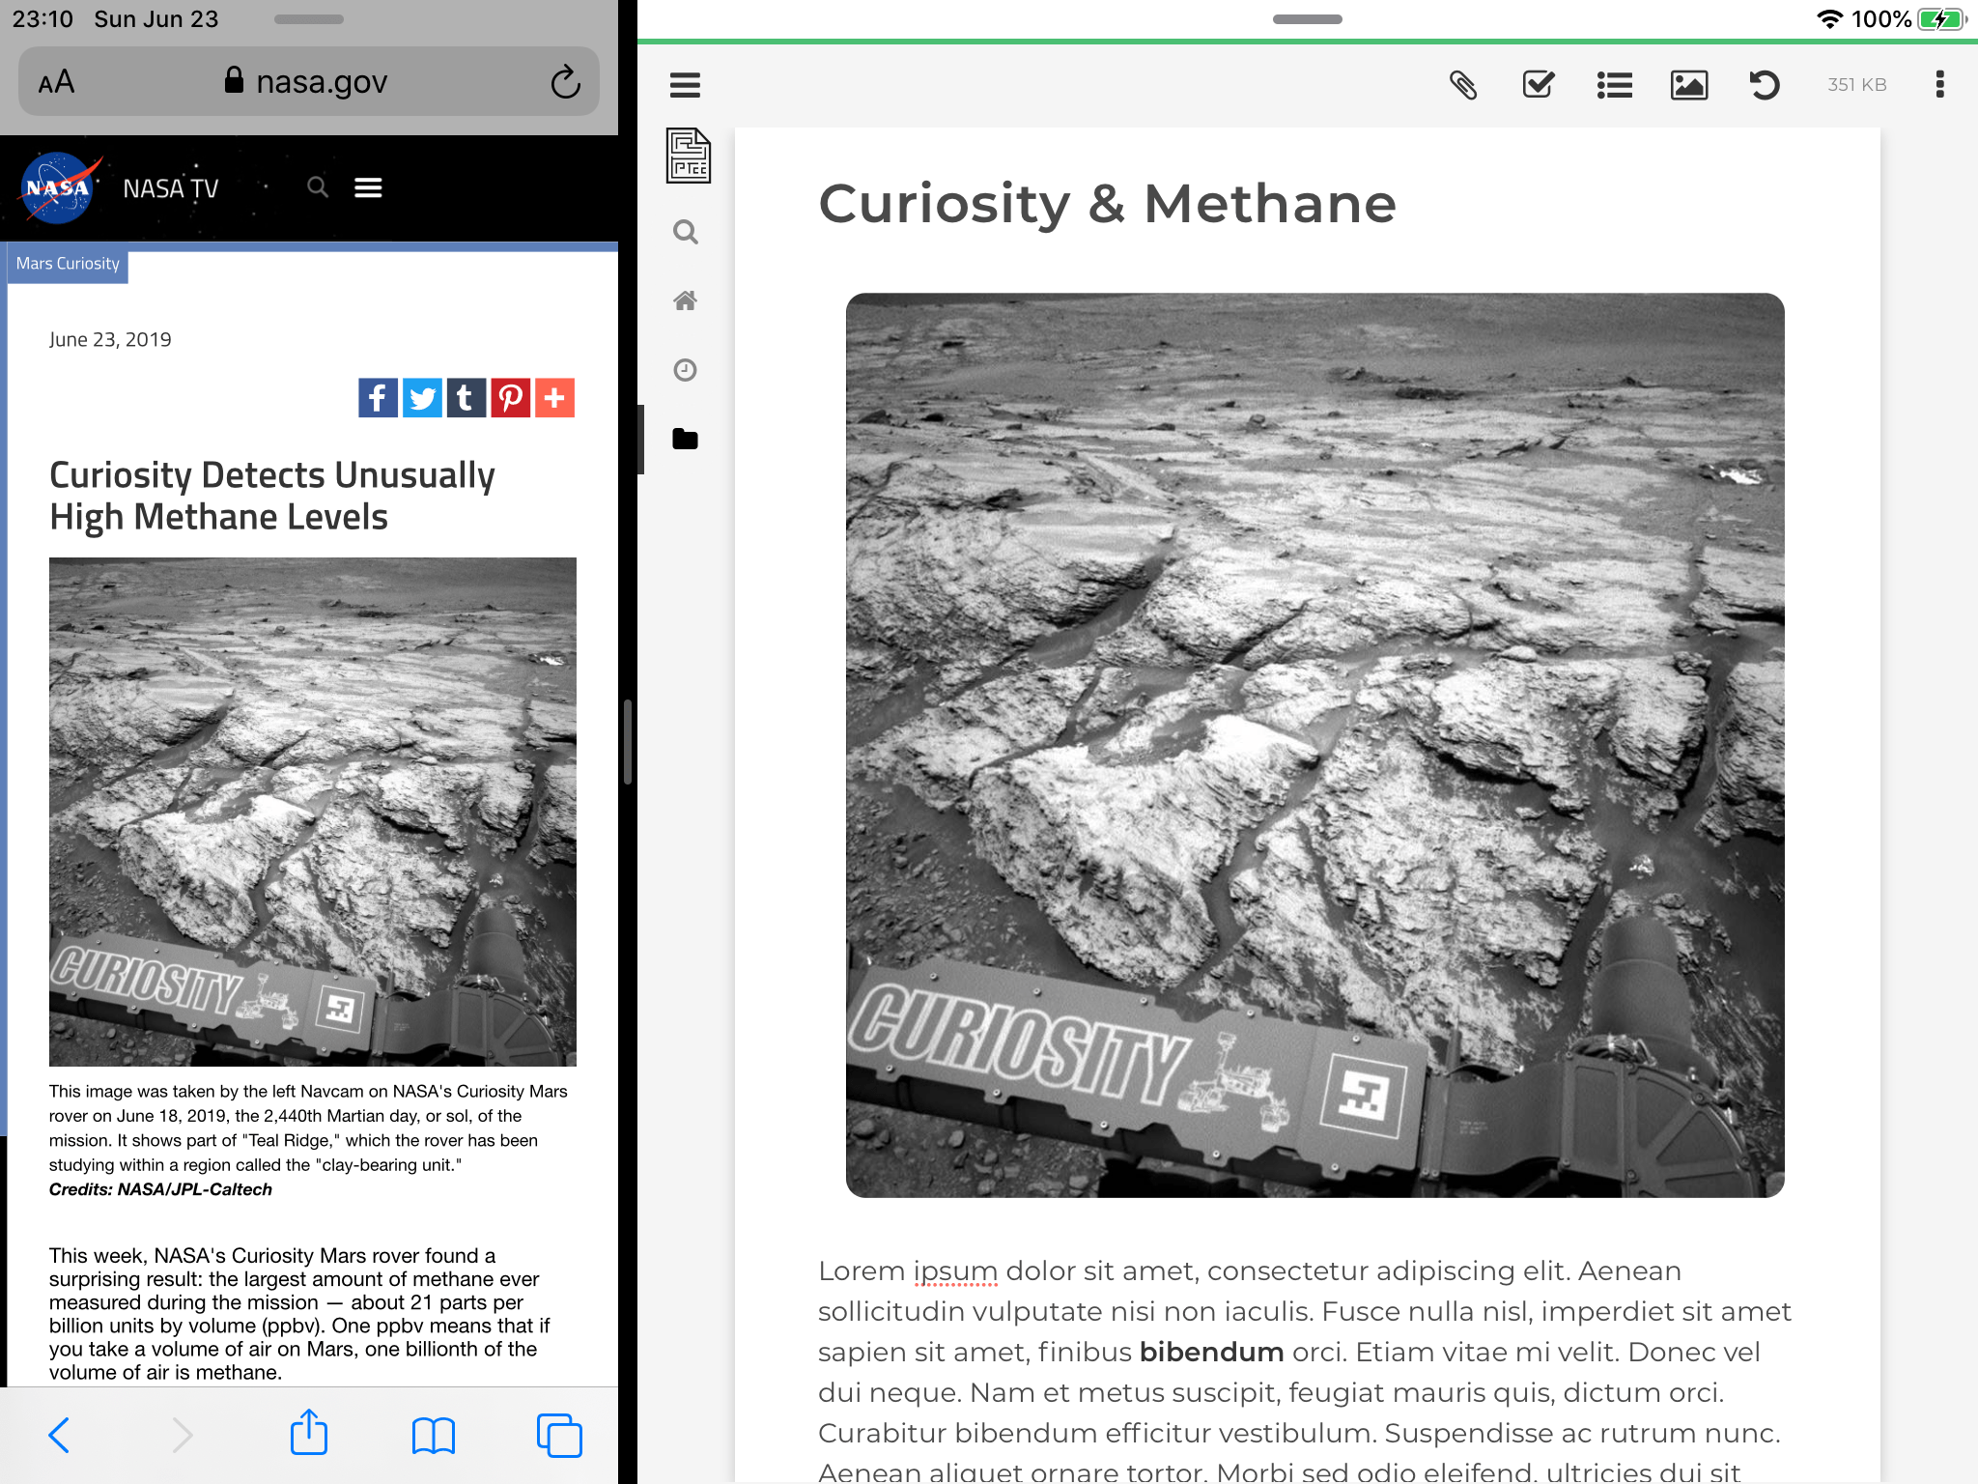The width and height of the screenshot is (1978, 1484).
Task: Open the NASA logo home link
Action: pyautogui.click(x=58, y=187)
